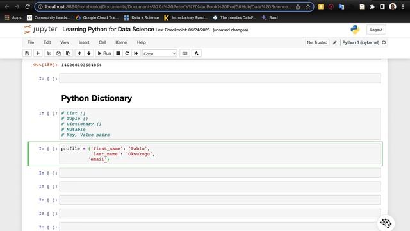
Task: Reload the page
Action: tap(28, 7)
